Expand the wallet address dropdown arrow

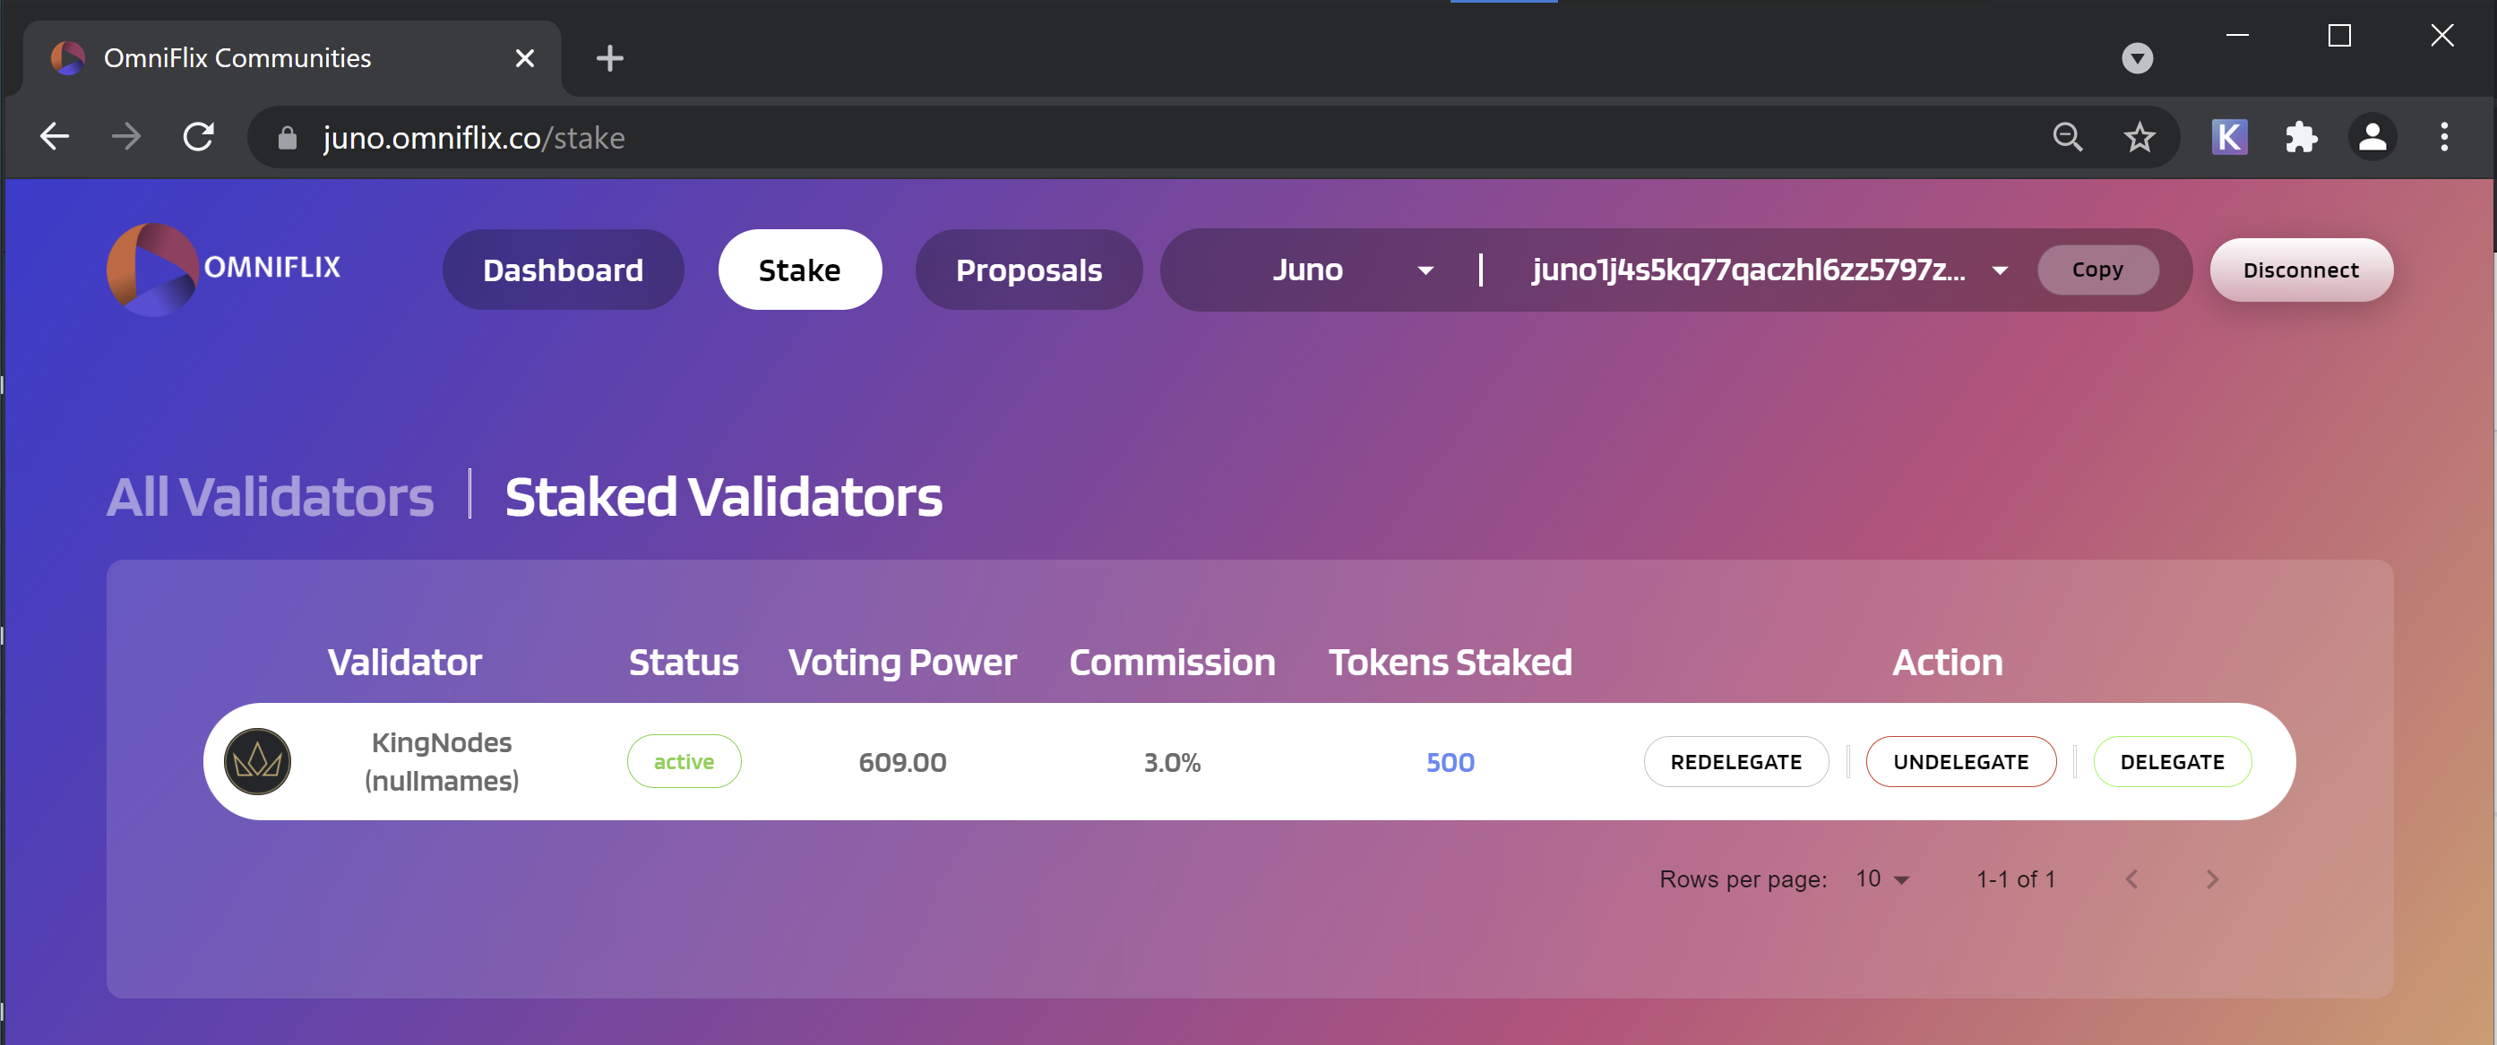2000,270
